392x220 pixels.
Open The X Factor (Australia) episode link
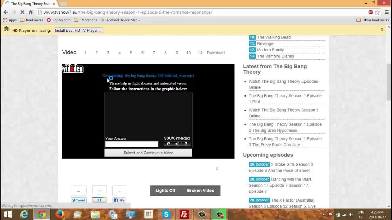pos(282,203)
